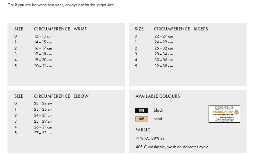This screenshot has width=254, height=156.
Task: Click the 'sand' colour label
Action: [158, 119]
